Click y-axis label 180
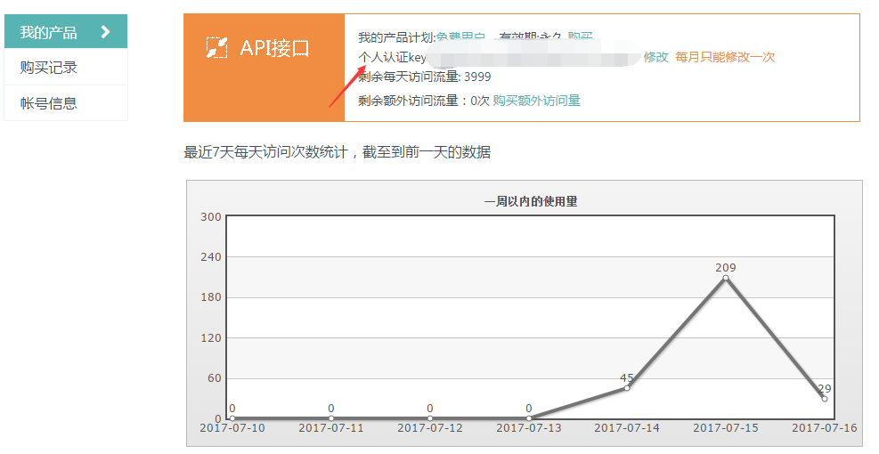879x454 pixels. pos(211,297)
